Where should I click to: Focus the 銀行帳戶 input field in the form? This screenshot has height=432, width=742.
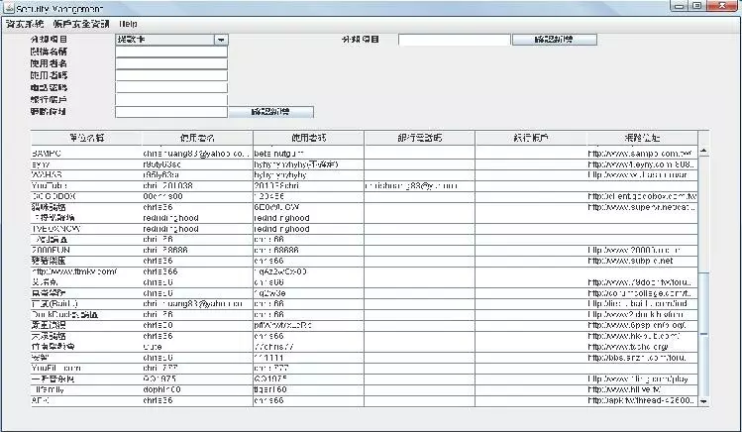coord(171,100)
